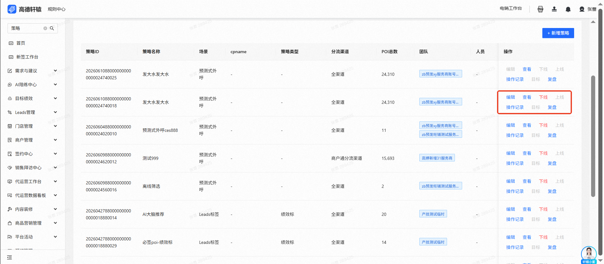Click 复盘 for 离线筛选 row
604x264 pixels.
(x=552, y=191)
